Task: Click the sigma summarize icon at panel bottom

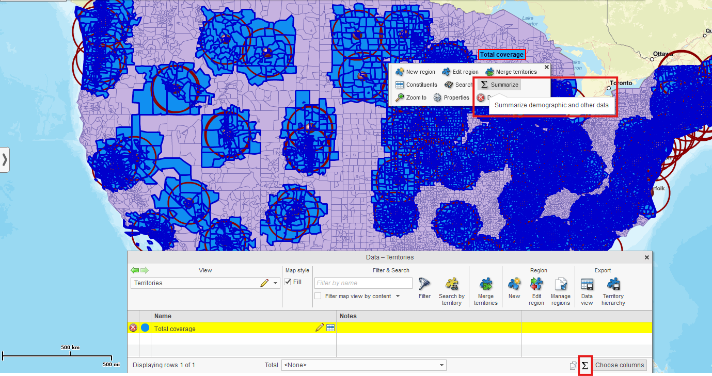Action: 584,365
